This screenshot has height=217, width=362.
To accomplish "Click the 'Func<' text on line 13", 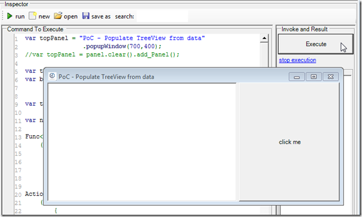I will (x=34, y=137).
